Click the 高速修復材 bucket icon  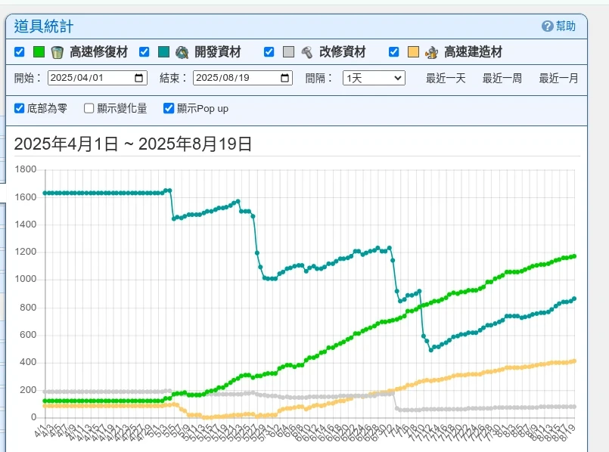(57, 52)
